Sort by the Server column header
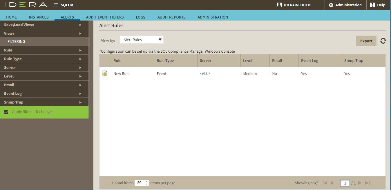 (x=219, y=60)
